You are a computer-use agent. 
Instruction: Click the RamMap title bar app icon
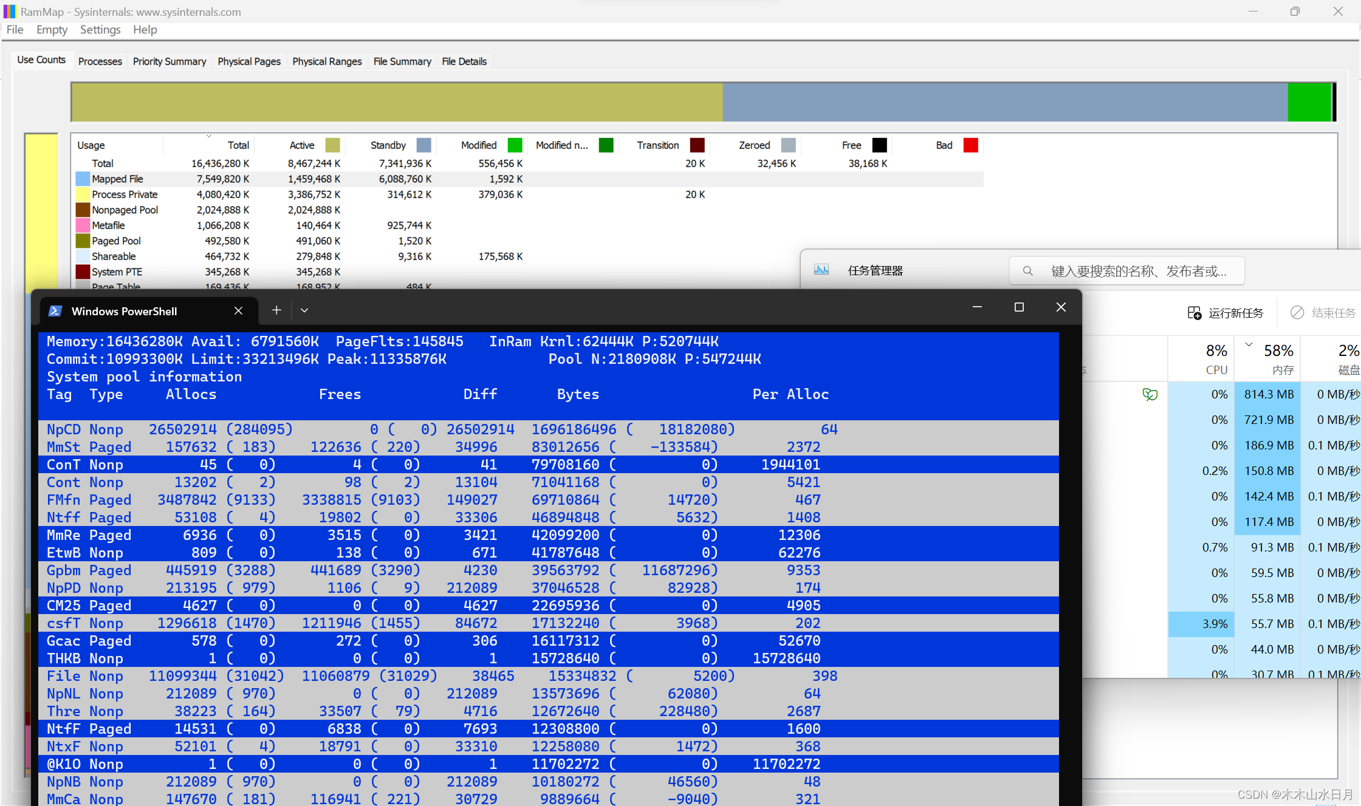pyautogui.click(x=10, y=12)
